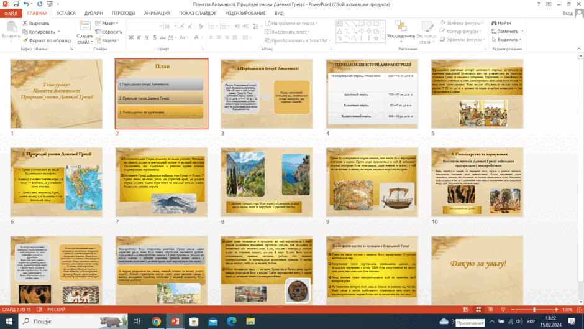
Task: Open the font size combo box
Action: 170,26
